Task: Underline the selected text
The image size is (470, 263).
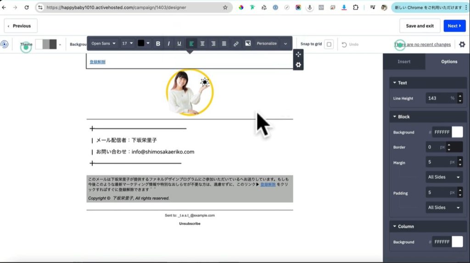Action: tap(179, 44)
